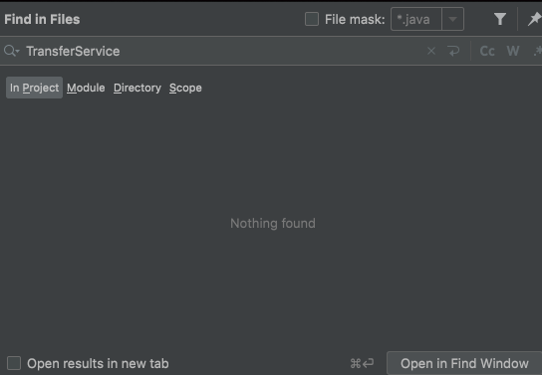
Task: Switch to Module scope tab
Action: [86, 88]
